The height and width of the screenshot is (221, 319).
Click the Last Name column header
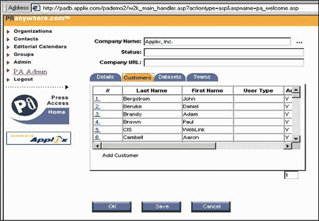point(152,90)
